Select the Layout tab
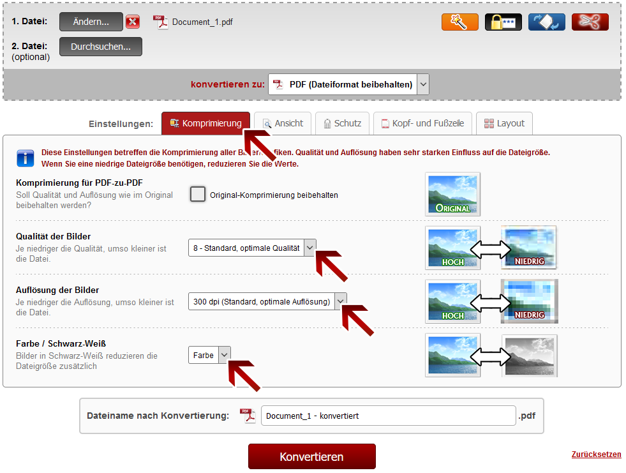626x473 pixels. [x=504, y=123]
